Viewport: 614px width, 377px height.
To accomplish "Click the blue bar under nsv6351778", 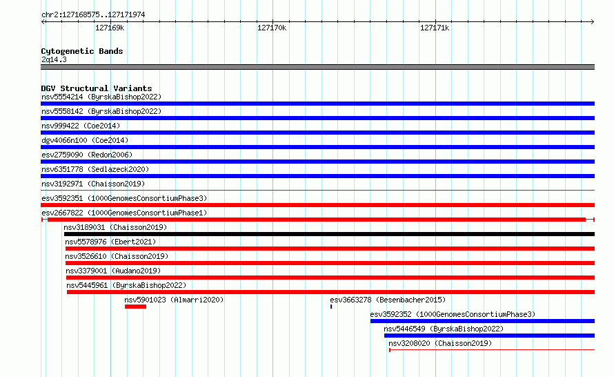I will point(317,176).
